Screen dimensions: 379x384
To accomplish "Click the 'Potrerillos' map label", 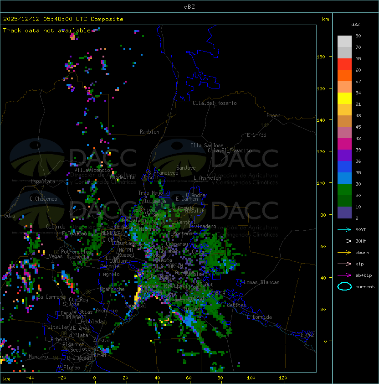I will click(x=76, y=252).
